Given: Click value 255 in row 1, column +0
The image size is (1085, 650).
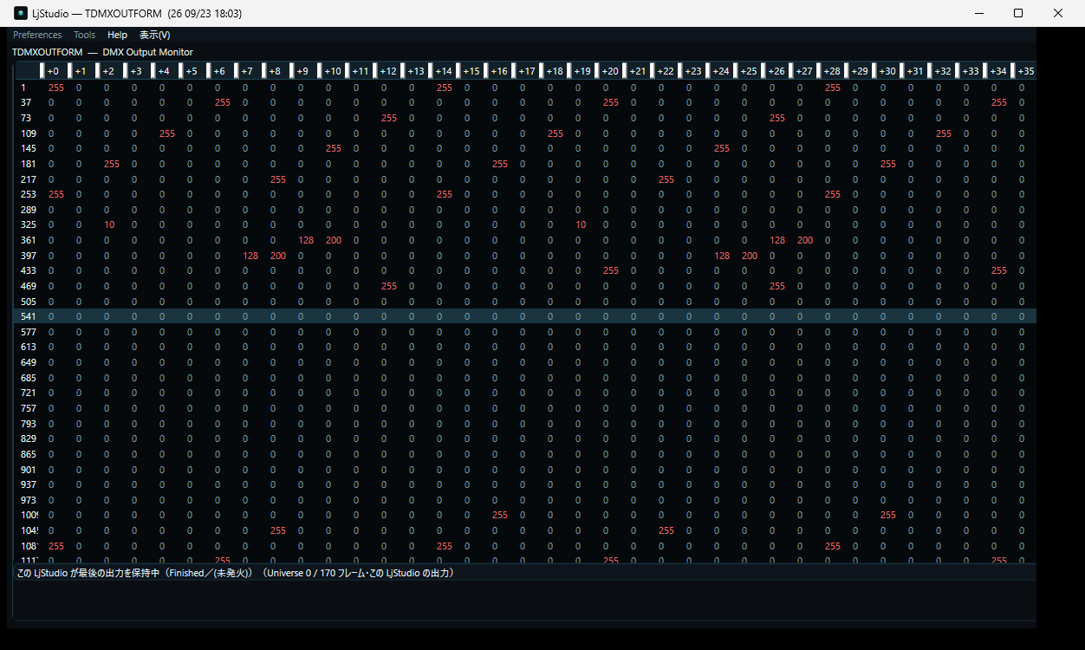Looking at the screenshot, I should [x=56, y=88].
